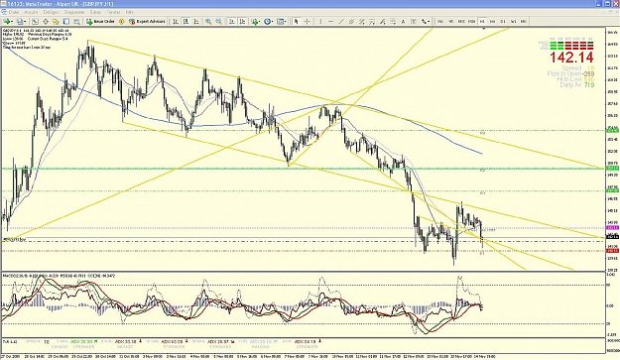This screenshot has width=620, height=360.
Task: Select the horizontal line tool
Action: click(x=331, y=22)
